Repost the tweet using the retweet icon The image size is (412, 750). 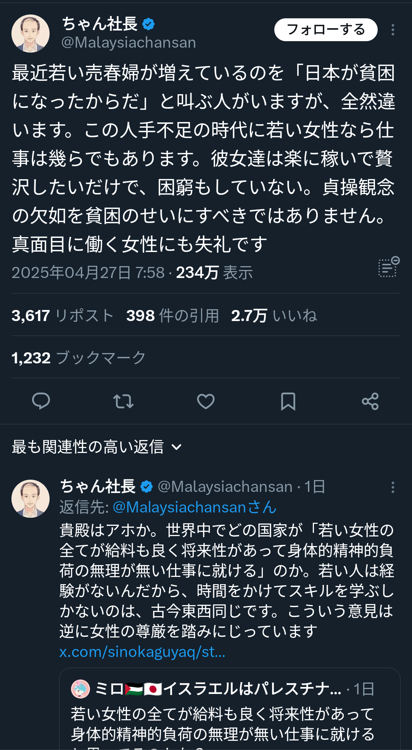(124, 401)
